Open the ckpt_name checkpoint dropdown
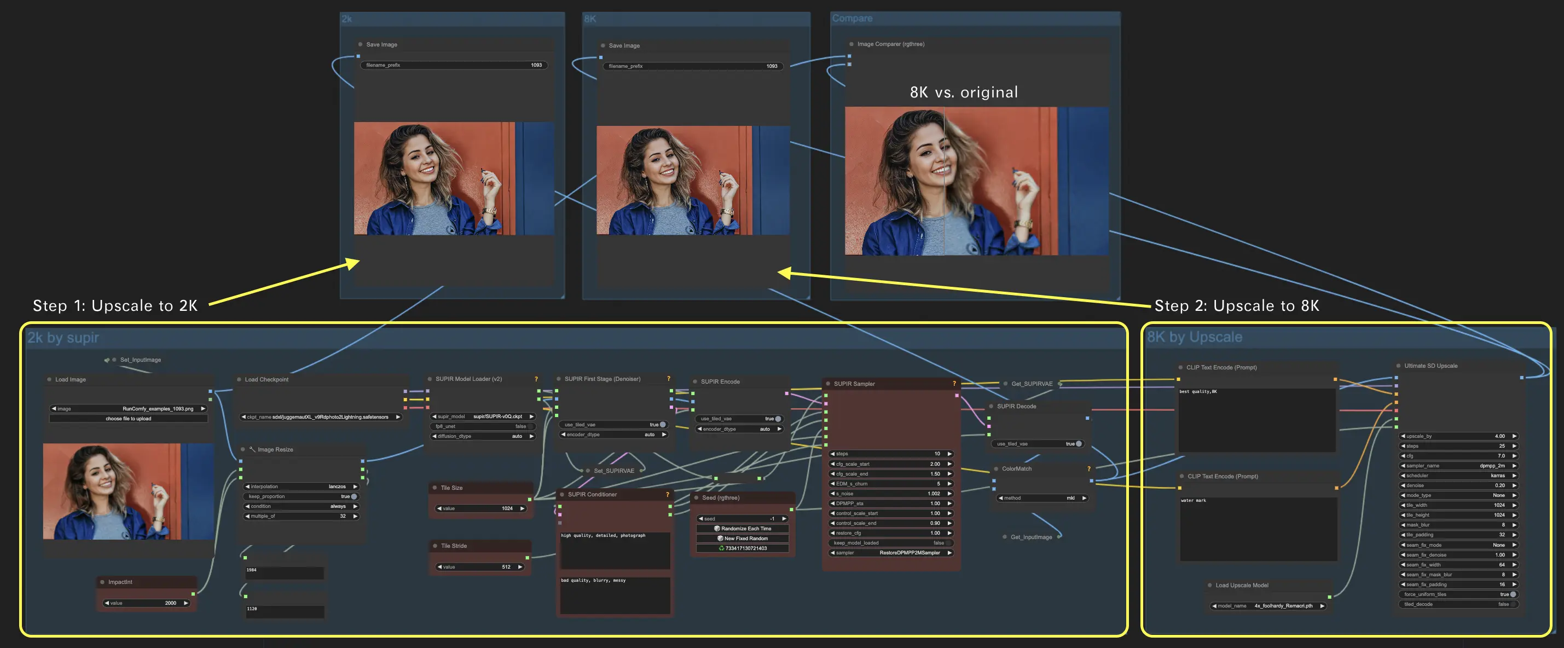Viewport: 1564px width, 648px height. point(321,417)
